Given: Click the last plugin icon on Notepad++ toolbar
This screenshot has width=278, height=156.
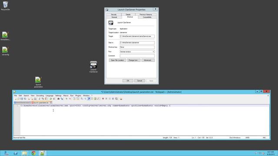Looking at the screenshot, I should (121, 99).
